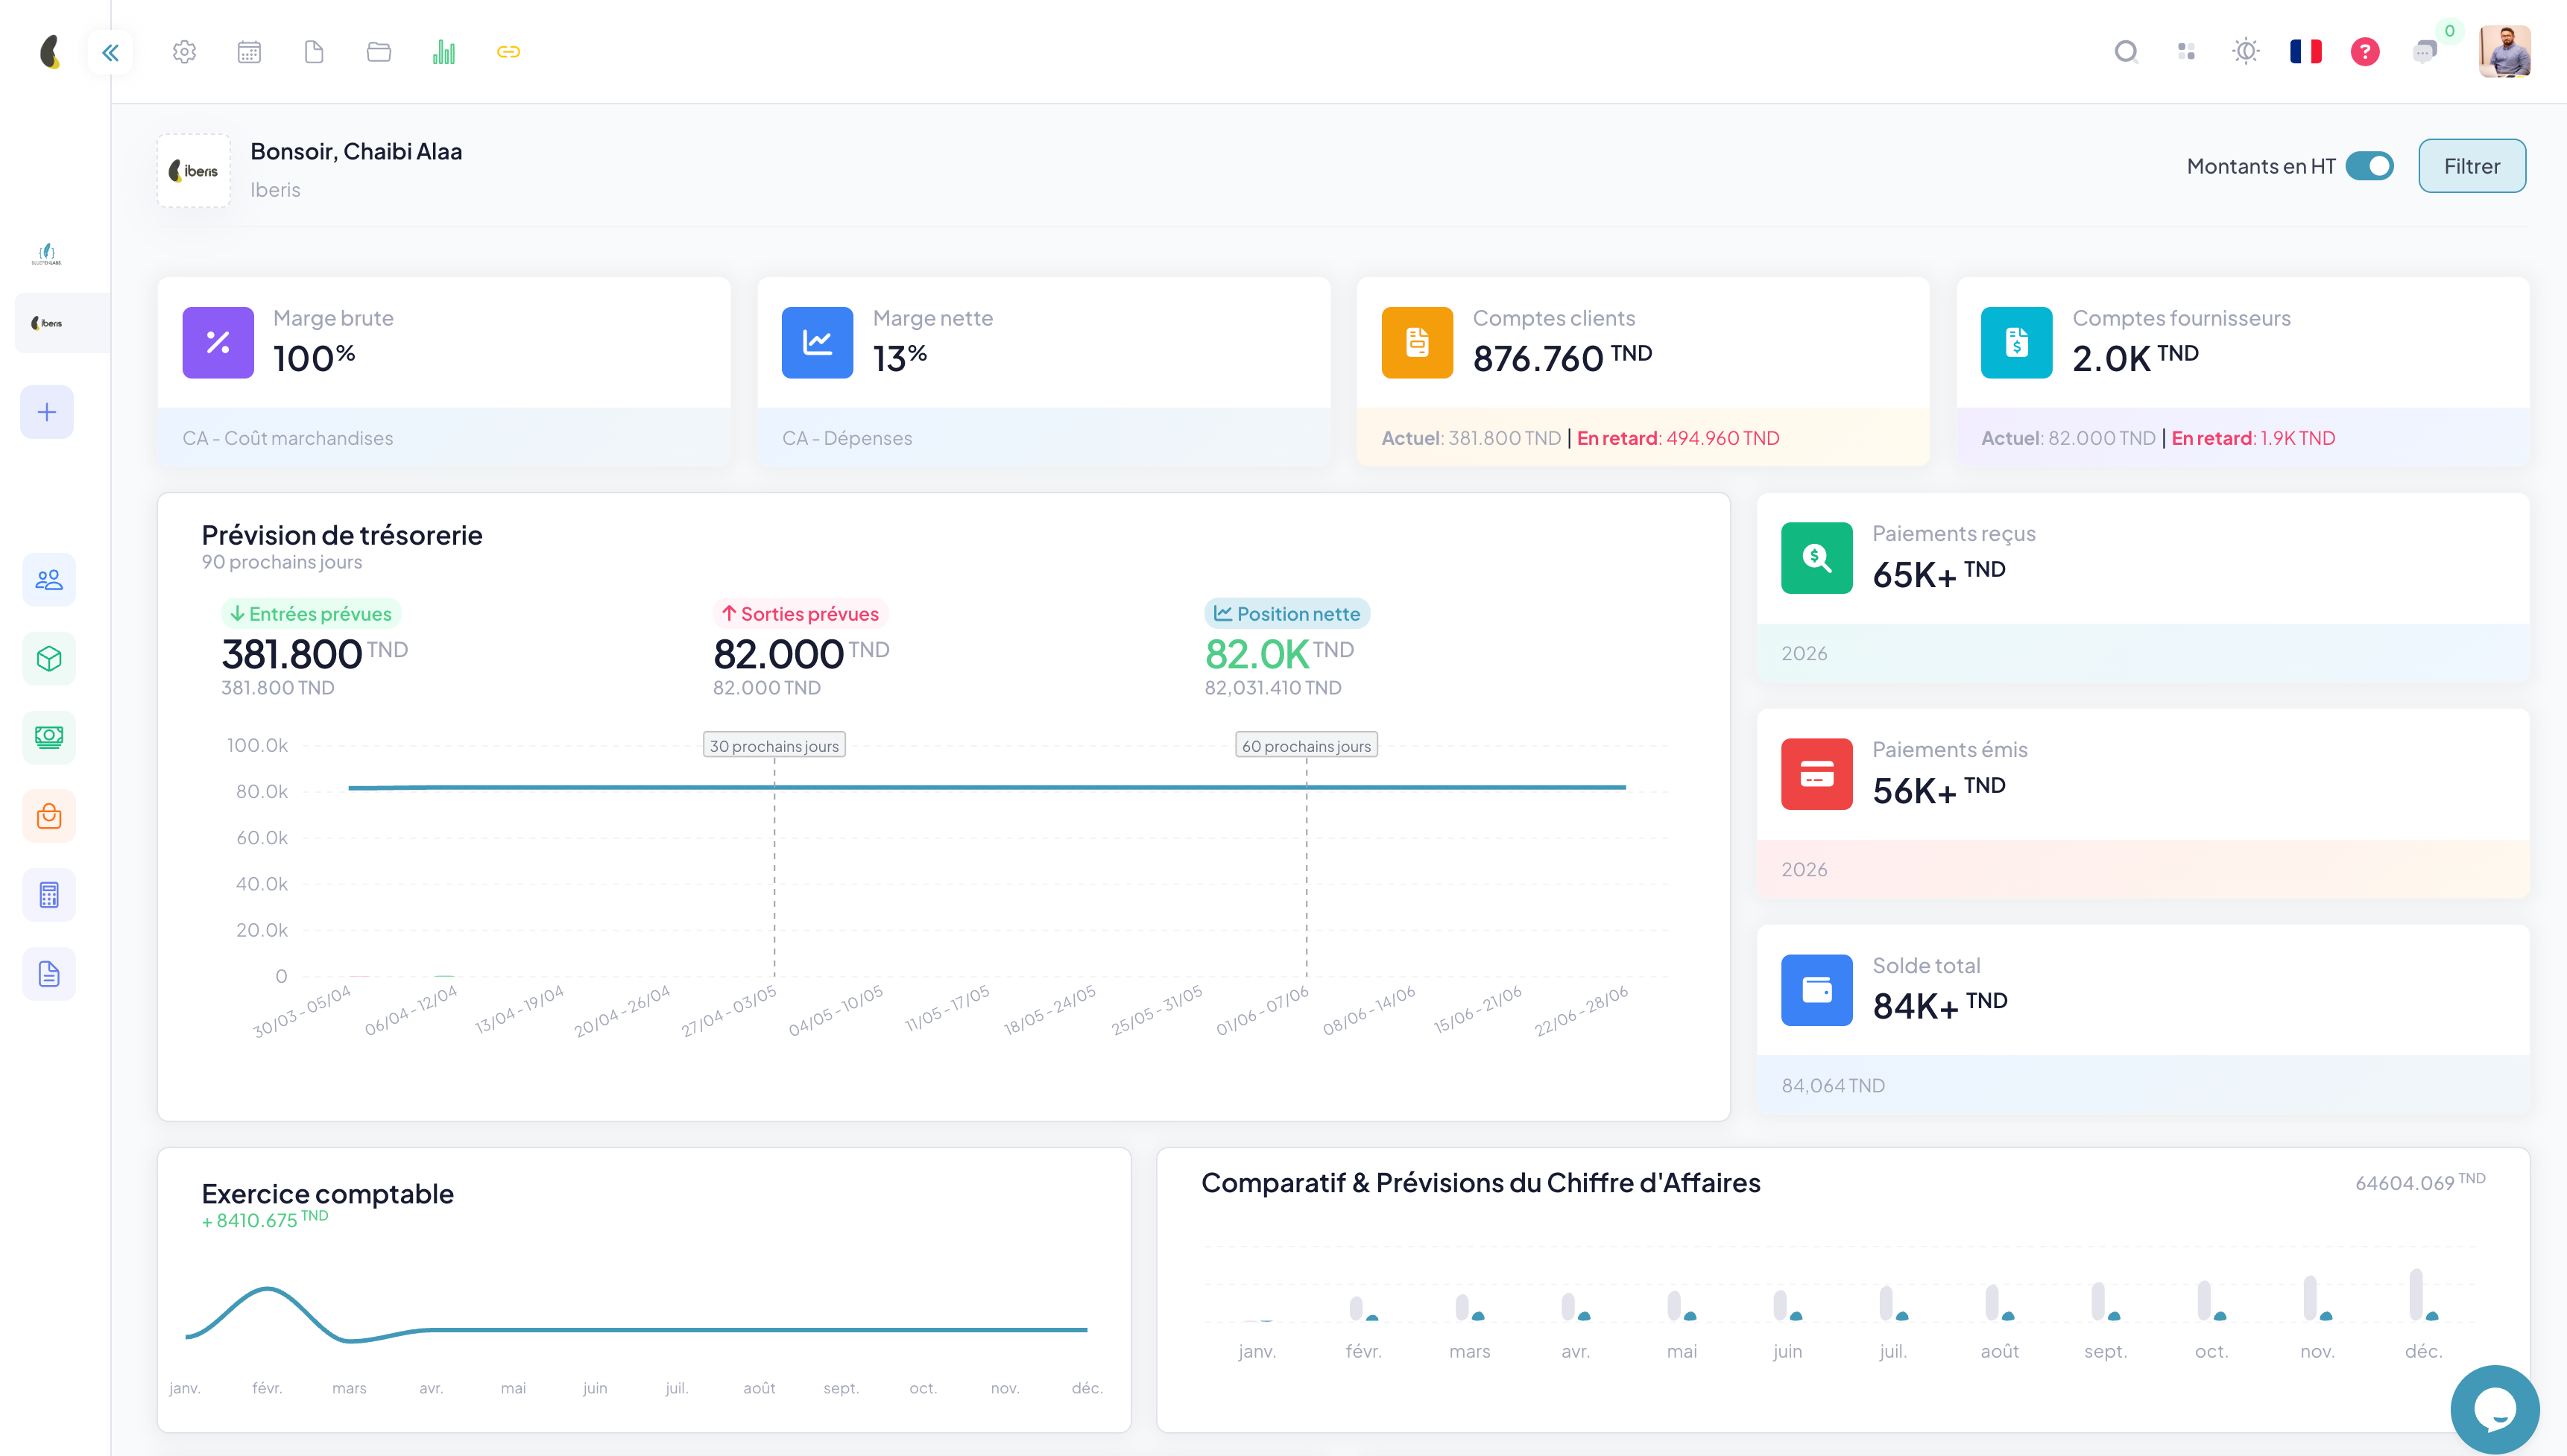Open the green bar chart reports icon
The width and height of the screenshot is (2567, 1456).
tap(444, 52)
